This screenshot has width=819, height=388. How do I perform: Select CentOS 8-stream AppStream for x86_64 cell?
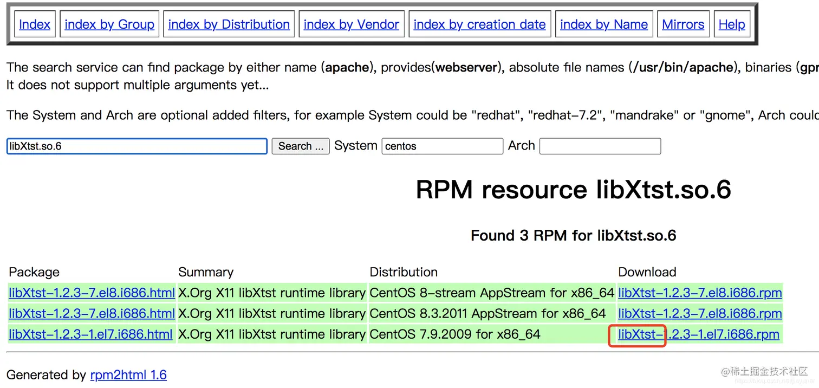point(491,293)
